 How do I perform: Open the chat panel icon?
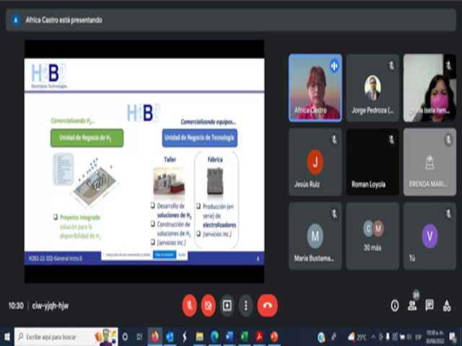click(x=430, y=305)
